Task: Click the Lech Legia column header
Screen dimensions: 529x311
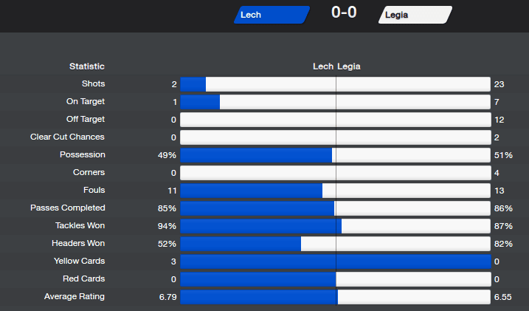Action: point(336,66)
